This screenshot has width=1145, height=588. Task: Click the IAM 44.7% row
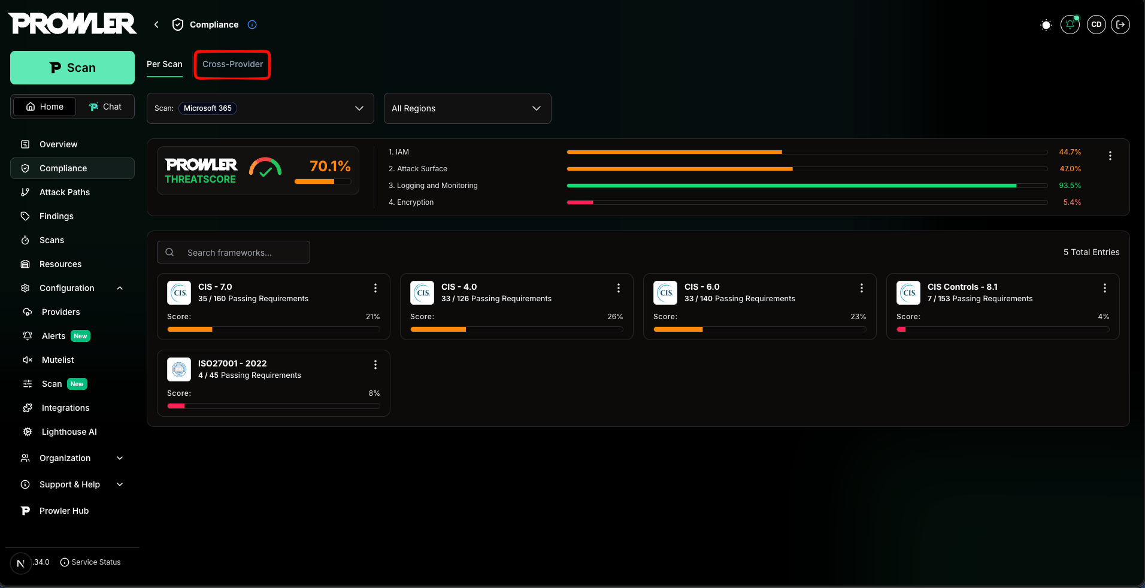(735, 152)
